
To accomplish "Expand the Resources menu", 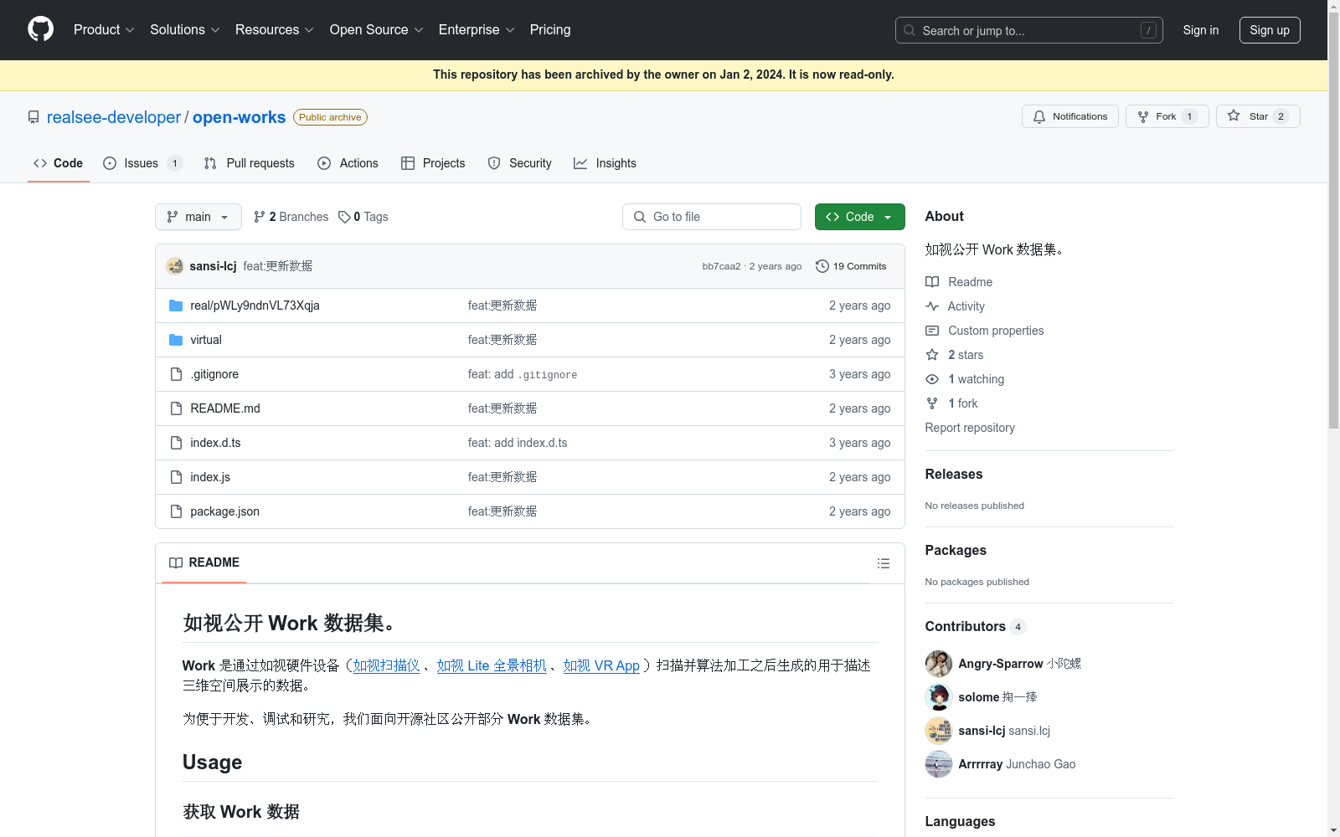I will pos(275,29).
